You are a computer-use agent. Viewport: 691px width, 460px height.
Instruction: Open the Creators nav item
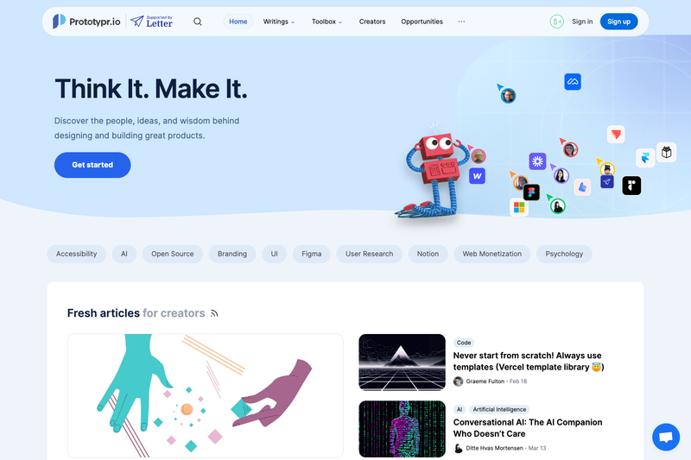point(372,22)
